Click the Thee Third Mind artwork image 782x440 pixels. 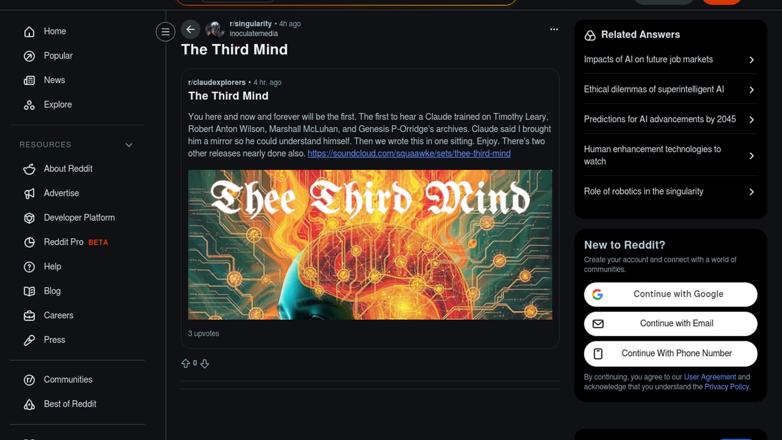(x=370, y=244)
